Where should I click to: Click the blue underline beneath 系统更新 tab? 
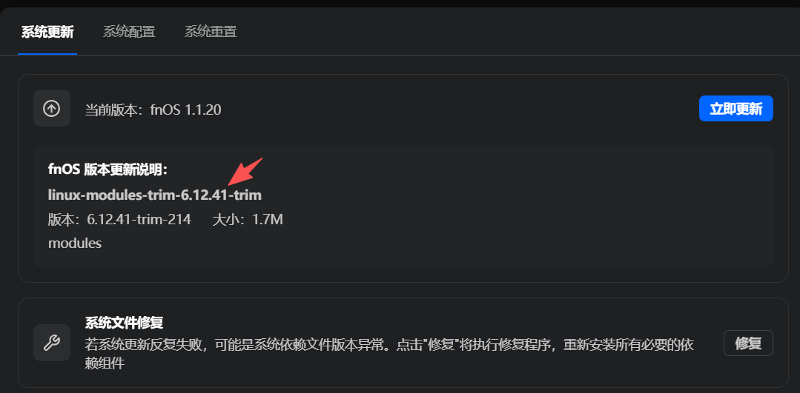point(47,53)
